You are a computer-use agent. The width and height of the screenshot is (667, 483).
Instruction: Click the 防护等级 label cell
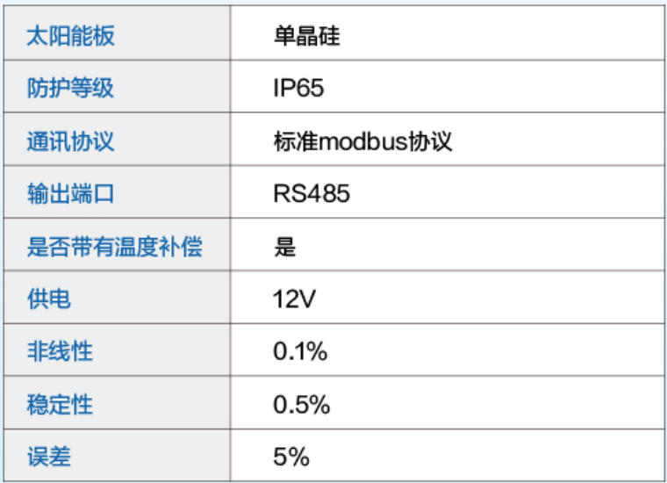pyautogui.click(x=71, y=89)
